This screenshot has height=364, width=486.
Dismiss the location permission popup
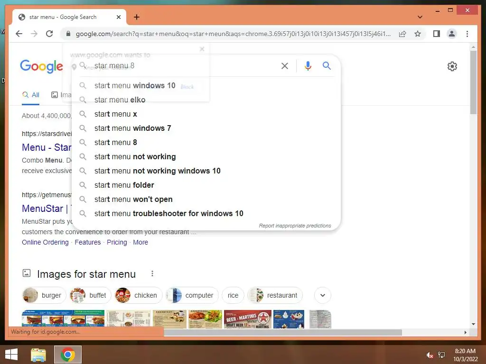[202, 49]
